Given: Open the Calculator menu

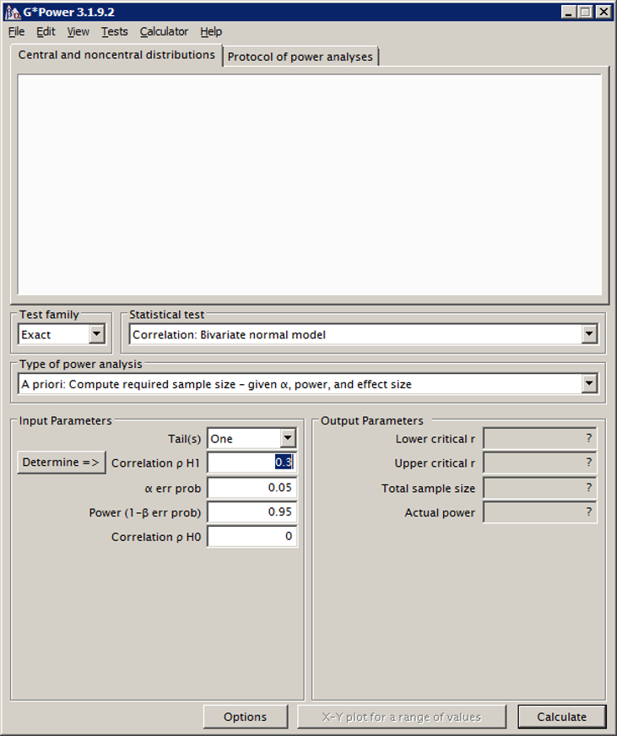Looking at the screenshot, I should click(164, 31).
